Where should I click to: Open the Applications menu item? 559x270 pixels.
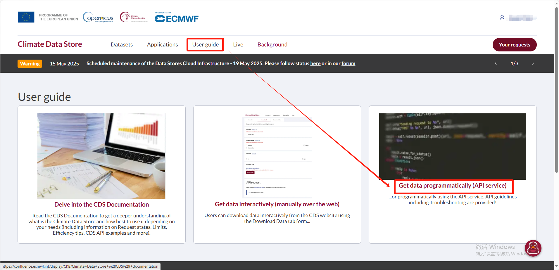[x=163, y=44]
